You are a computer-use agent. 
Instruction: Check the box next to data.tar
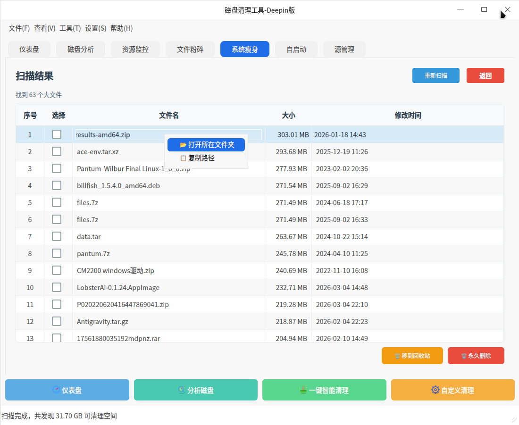(x=57, y=236)
